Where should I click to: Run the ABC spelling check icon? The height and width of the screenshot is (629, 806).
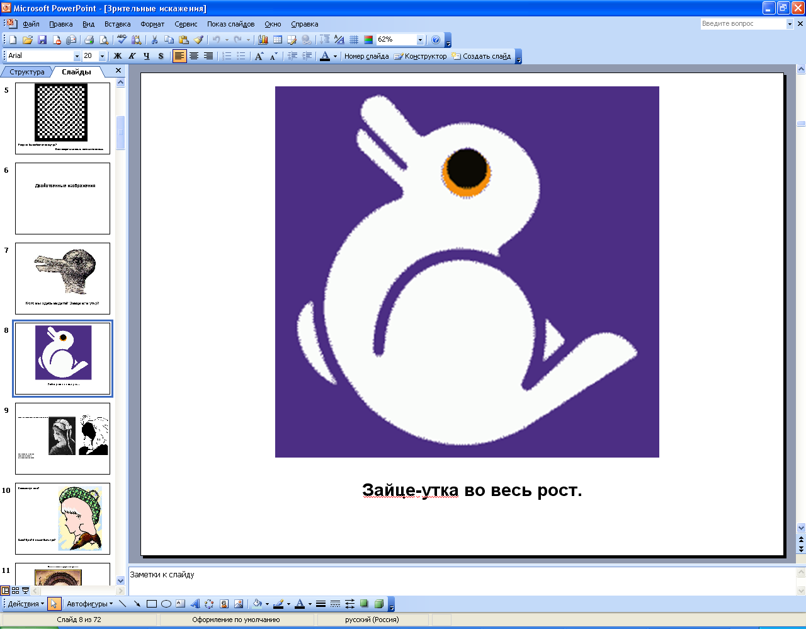(122, 40)
